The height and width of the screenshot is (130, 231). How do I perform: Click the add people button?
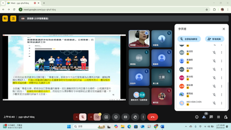click(x=215, y=39)
